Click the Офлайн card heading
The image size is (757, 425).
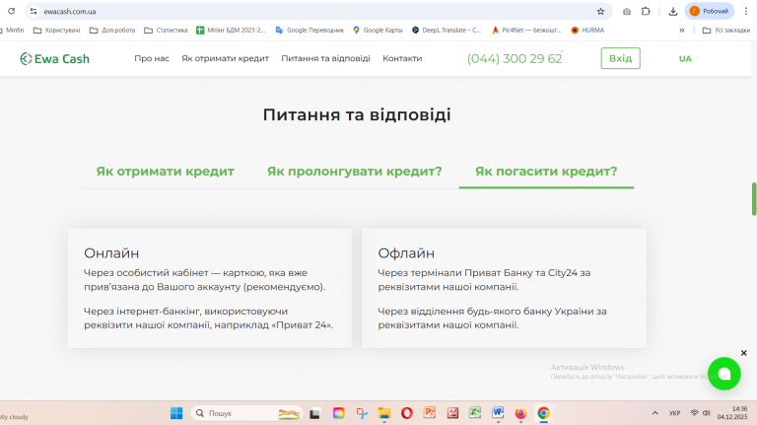406,253
